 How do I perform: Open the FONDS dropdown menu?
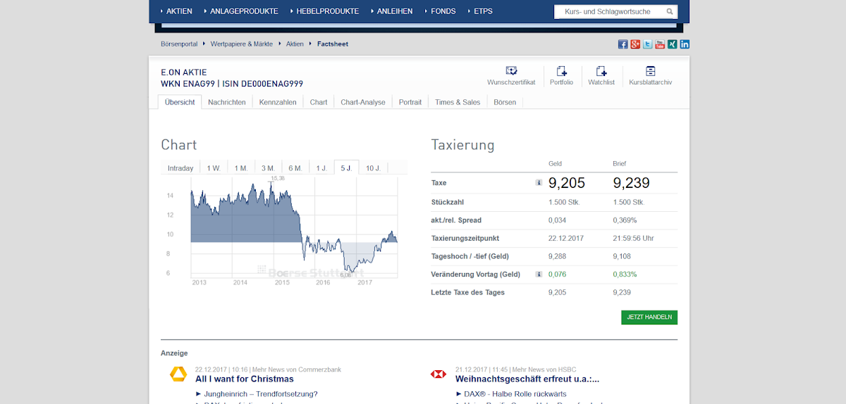pos(443,11)
